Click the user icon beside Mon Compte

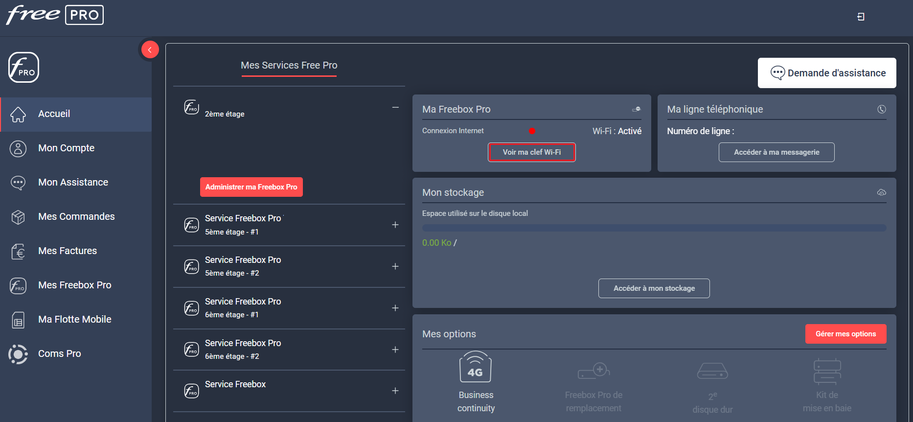(x=18, y=148)
